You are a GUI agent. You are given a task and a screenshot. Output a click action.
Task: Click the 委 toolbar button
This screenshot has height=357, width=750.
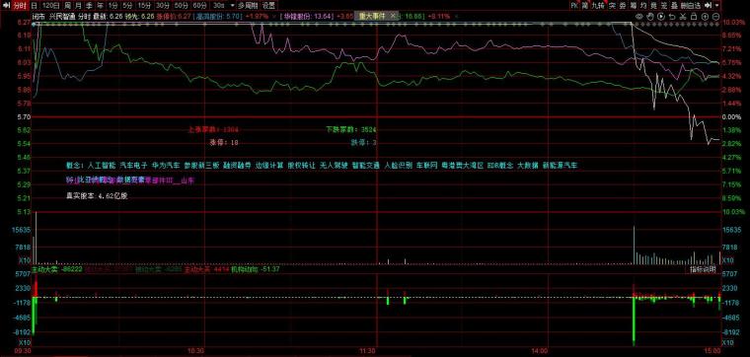click(x=623, y=5)
